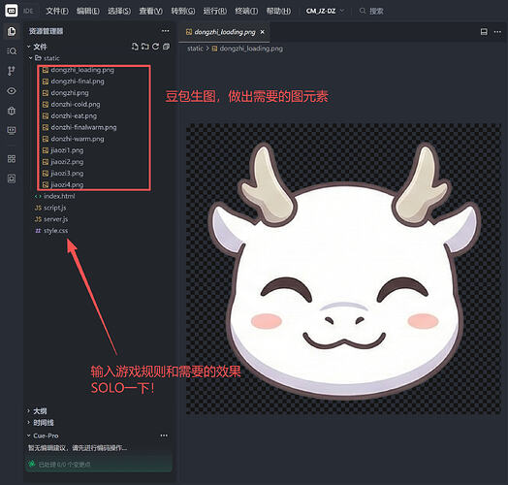Open the Search icon in activity bar
This screenshot has width=508, height=485.
pyautogui.click(x=12, y=51)
